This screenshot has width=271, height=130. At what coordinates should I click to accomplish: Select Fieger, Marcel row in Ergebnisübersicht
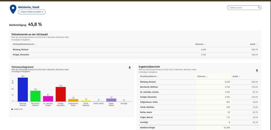[x=199, y=117]
